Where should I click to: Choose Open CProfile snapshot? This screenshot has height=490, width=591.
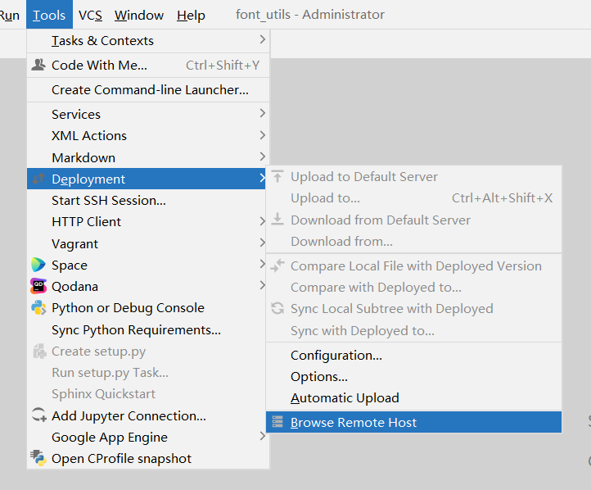[x=148, y=458]
